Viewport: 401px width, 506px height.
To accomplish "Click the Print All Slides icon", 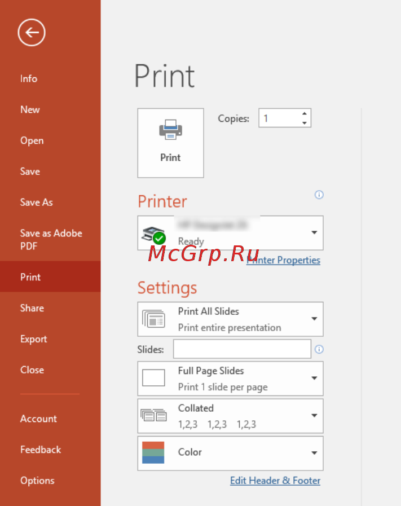I will [x=153, y=319].
